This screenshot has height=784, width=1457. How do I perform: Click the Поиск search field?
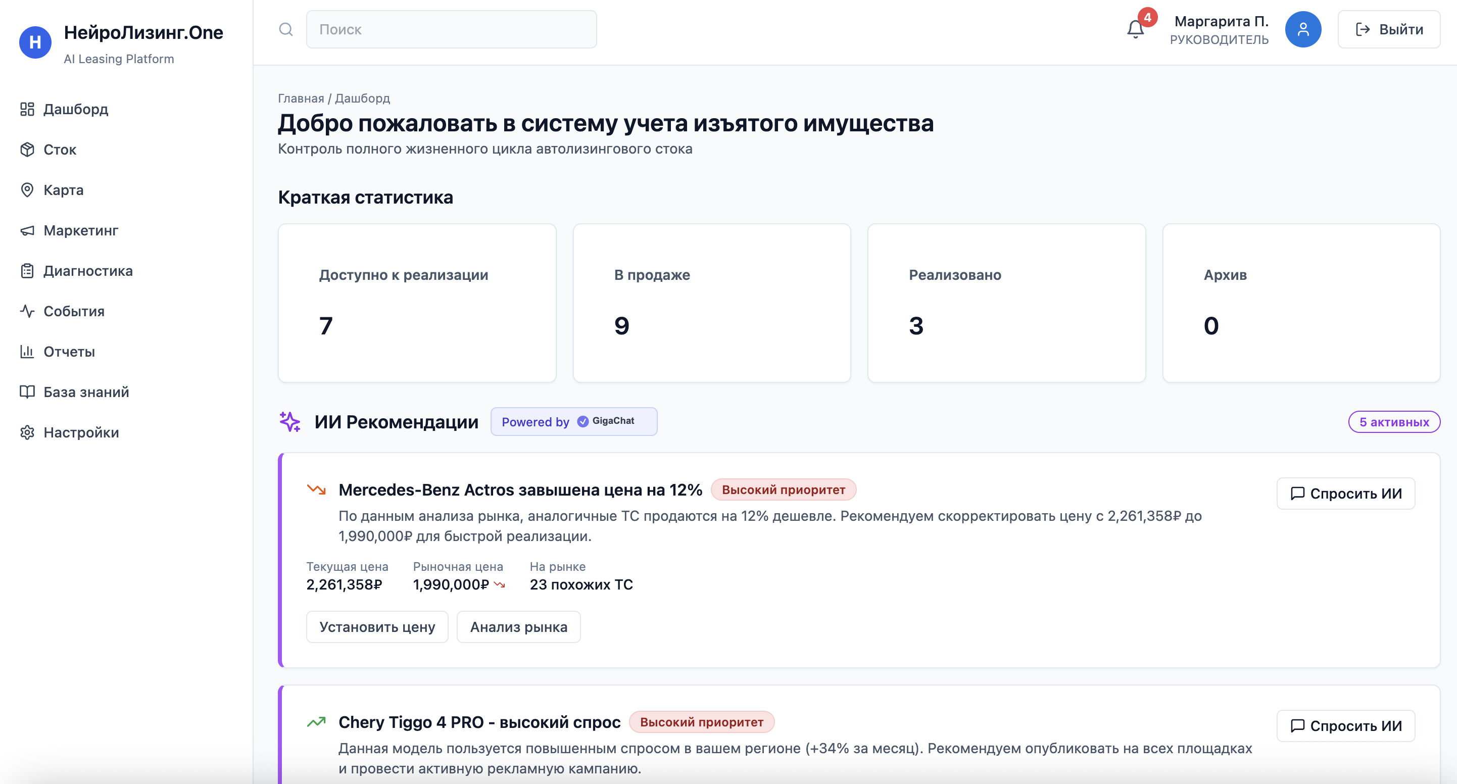(451, 29)
